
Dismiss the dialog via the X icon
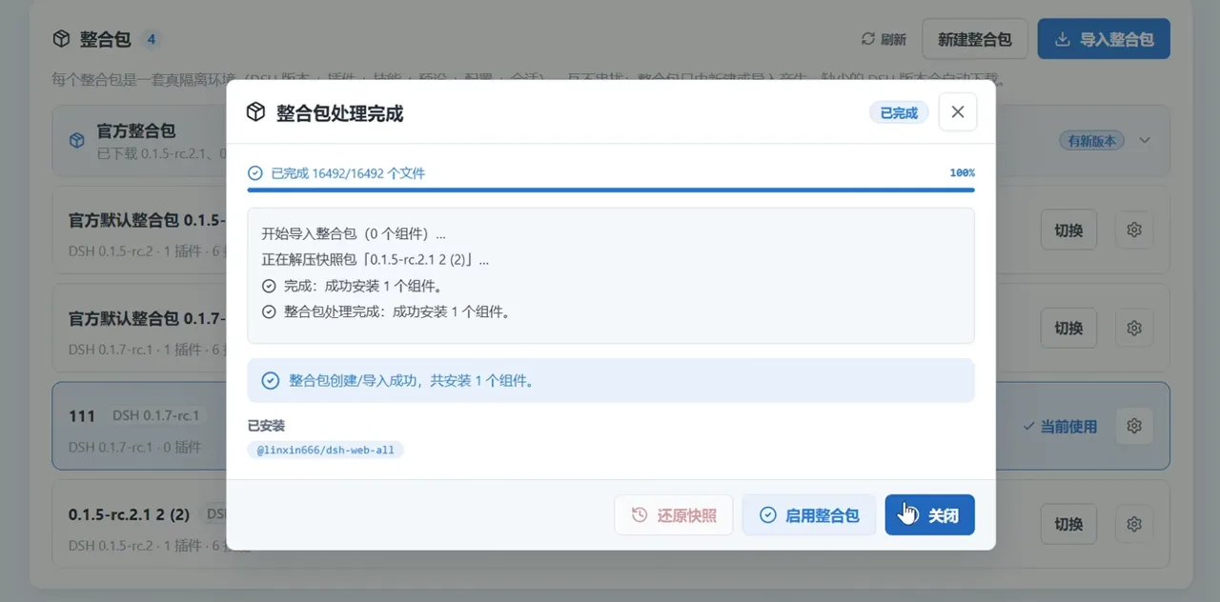958,112
